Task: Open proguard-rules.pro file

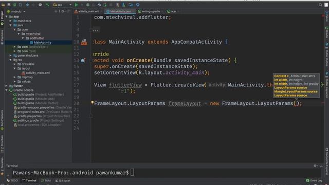Action: point(43,112)
